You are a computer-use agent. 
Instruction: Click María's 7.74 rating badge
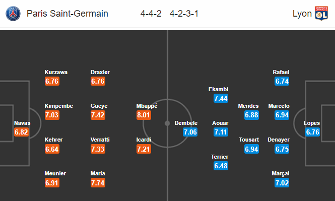click(98, 183)
